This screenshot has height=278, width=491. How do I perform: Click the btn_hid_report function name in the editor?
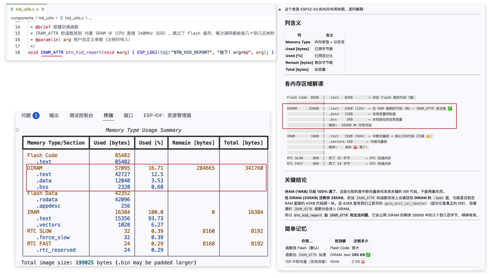tap(84, 52)
